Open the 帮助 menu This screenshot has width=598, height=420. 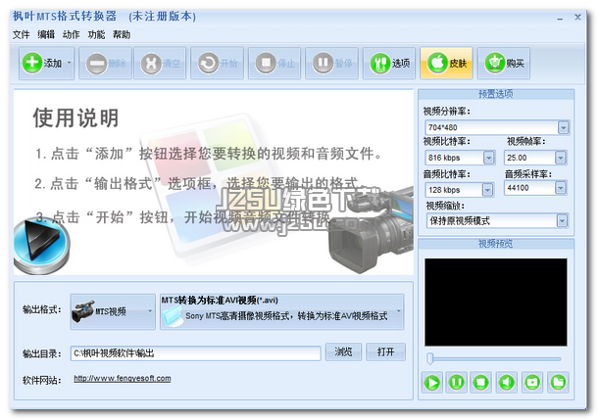click(x=122, y=34)
